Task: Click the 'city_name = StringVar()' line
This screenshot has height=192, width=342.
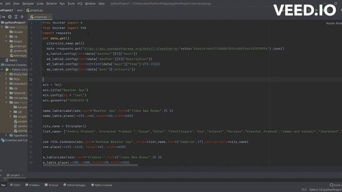Action: 65,126
